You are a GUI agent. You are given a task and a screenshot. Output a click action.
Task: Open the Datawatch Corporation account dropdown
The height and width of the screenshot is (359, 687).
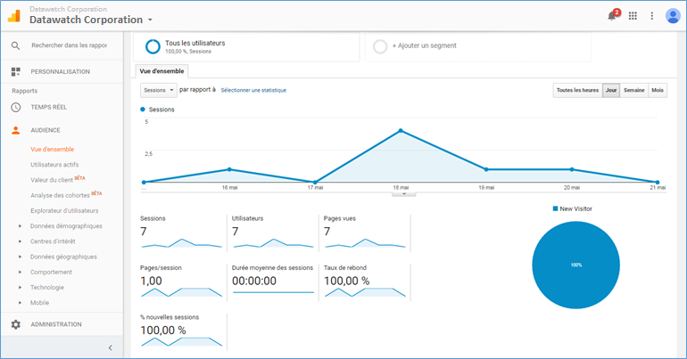click(91, 20)
